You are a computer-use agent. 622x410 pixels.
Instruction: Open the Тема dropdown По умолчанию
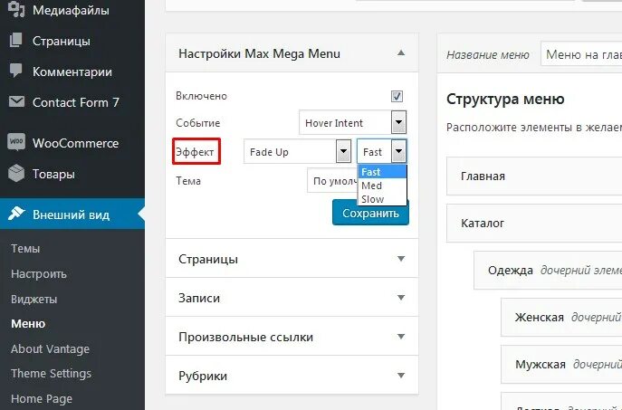tap(332, 181)
